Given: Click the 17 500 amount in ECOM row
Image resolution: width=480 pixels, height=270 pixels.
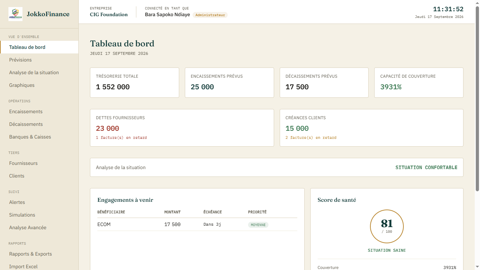Looking at the screenshot, I should tap(173, 224).
